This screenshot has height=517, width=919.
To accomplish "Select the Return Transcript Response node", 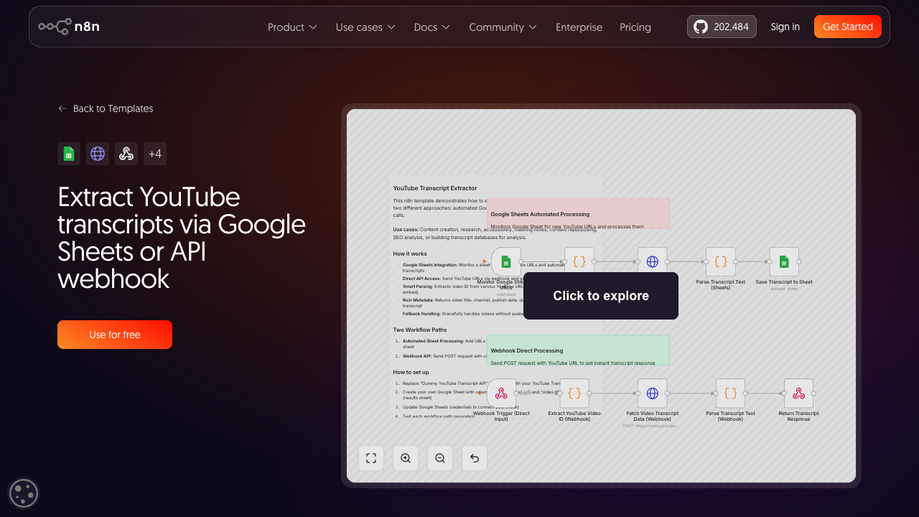I will click(x=798, y=393).
